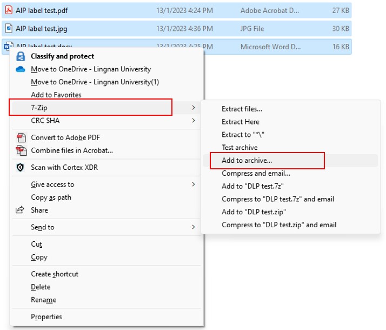This screenshot has width=386, height=330.
Task: Expand the CRC SHA submenu arrow
Action: click(194, 121)
